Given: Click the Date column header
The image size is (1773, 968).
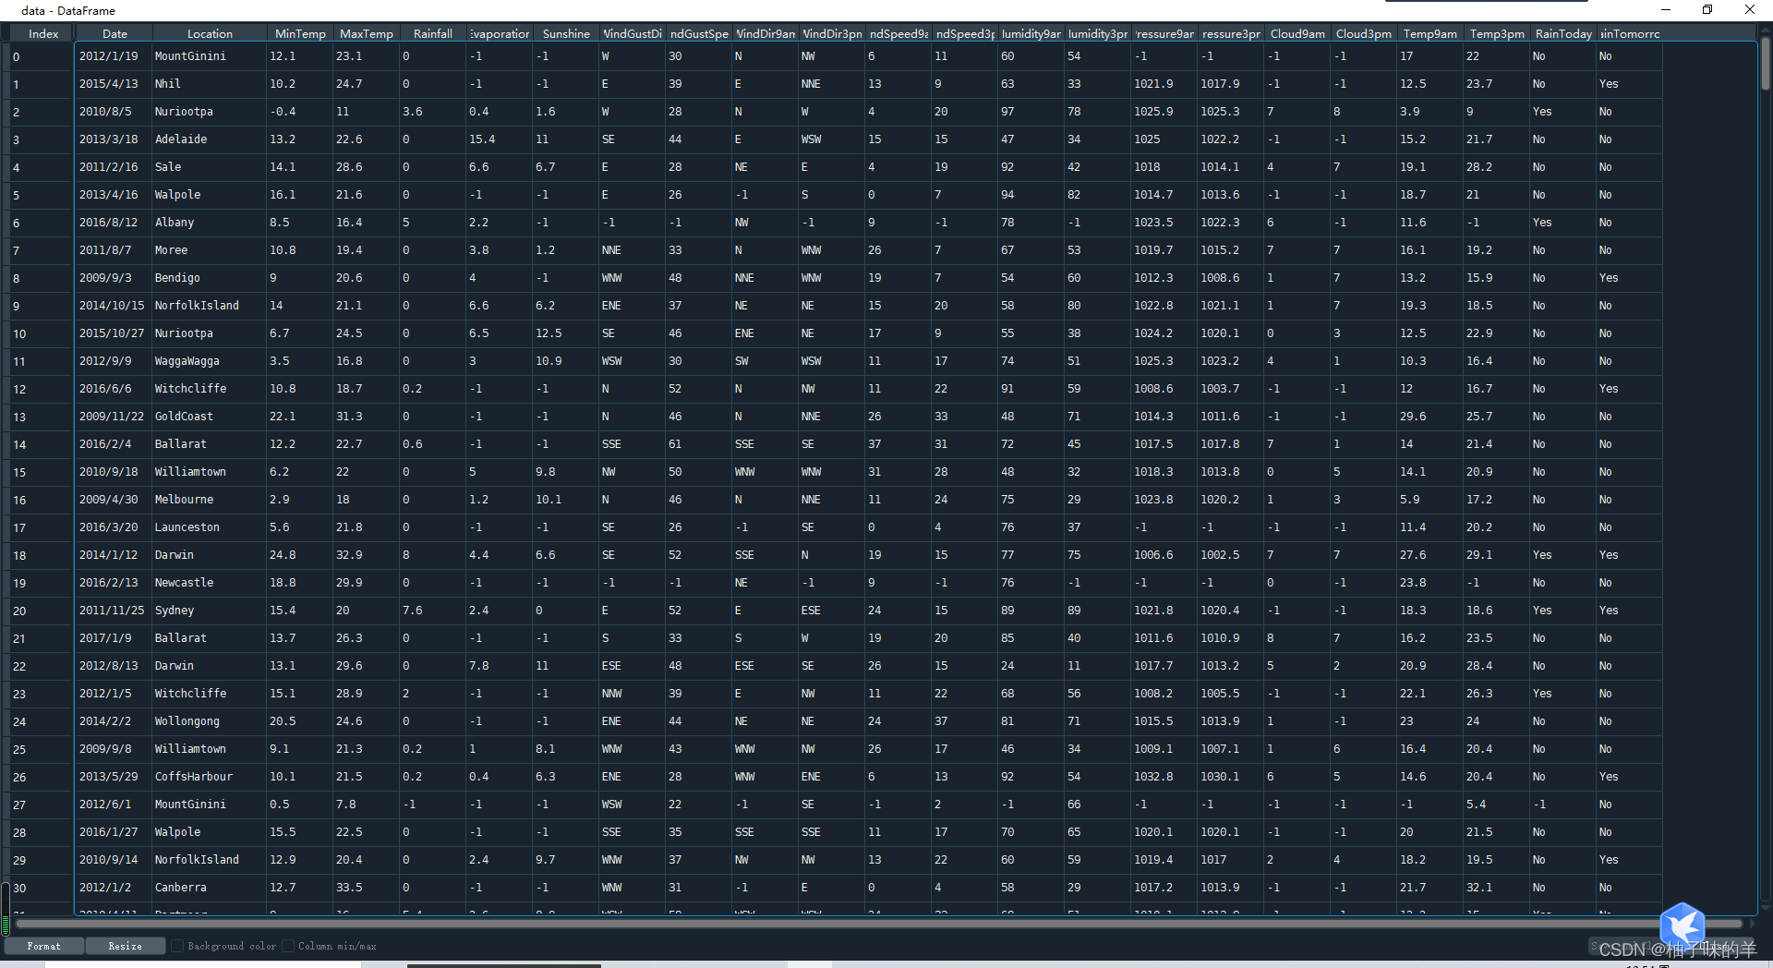Looking at the screenshot, I should [115, 34].
